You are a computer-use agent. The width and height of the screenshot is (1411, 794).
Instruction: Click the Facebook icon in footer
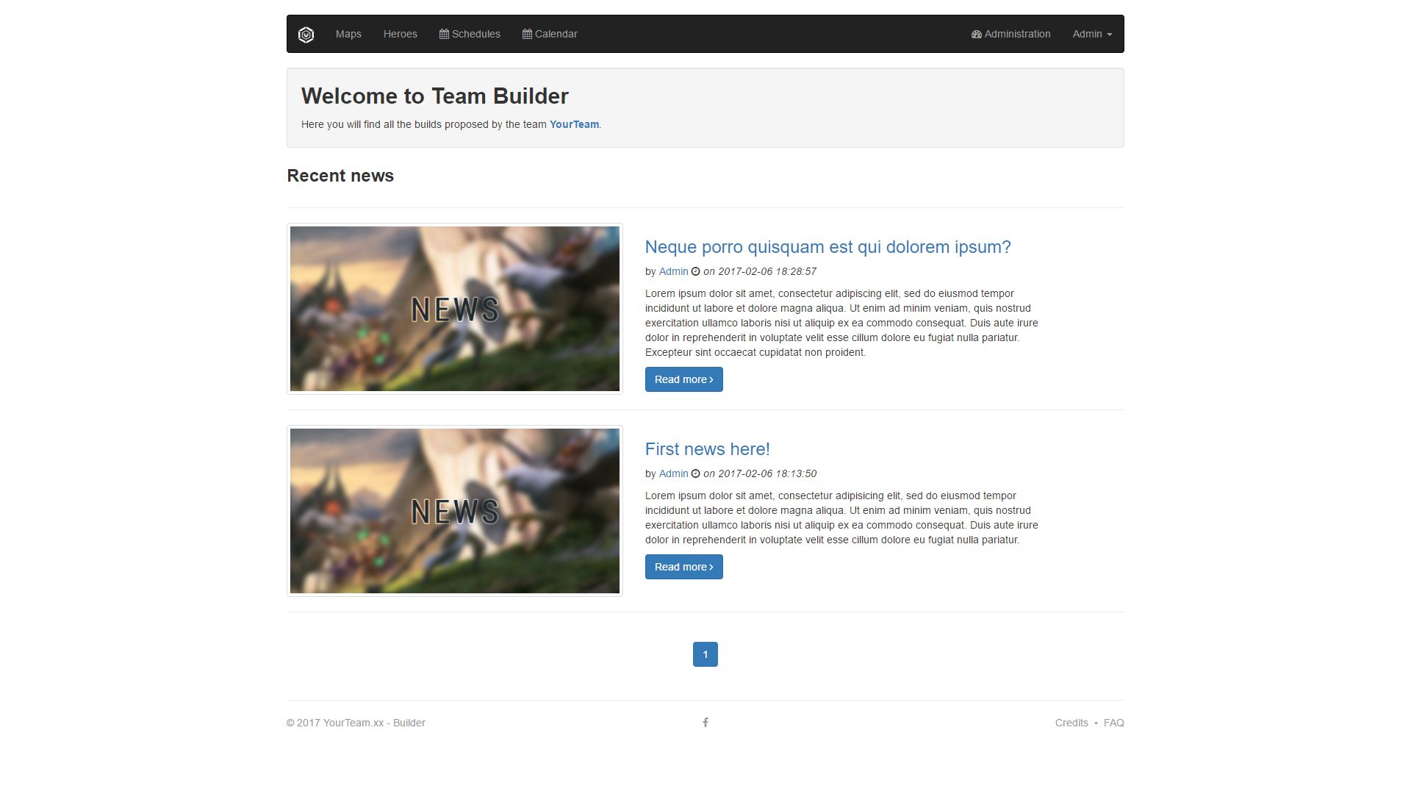[x=705, y=723]
